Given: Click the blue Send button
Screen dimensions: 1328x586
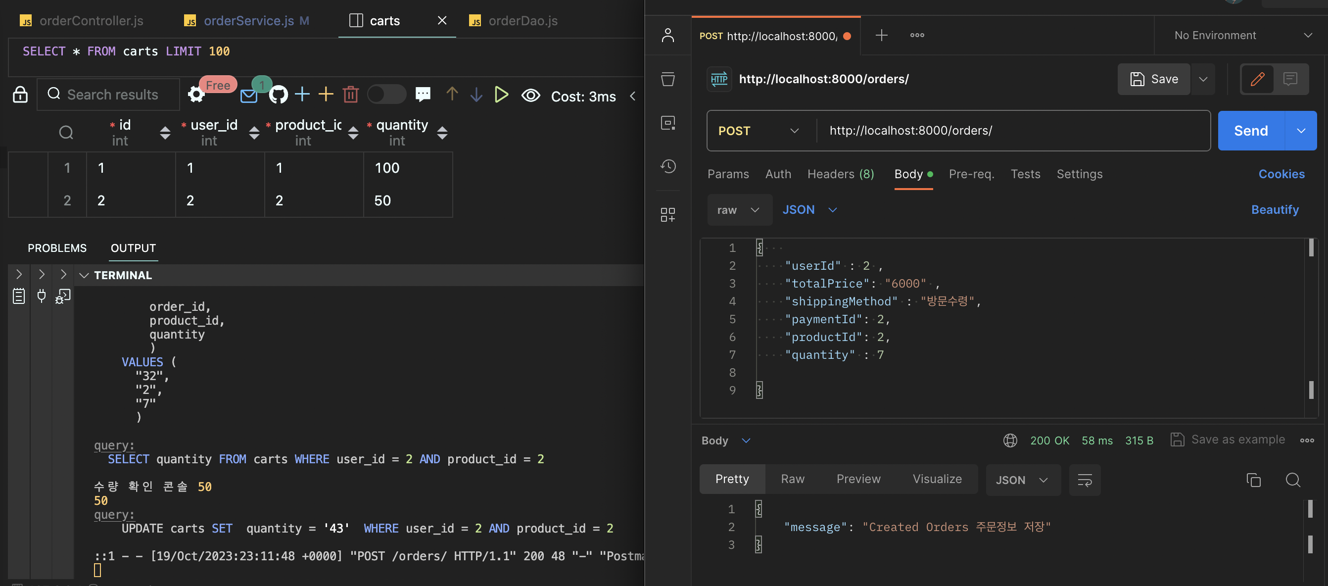Looking at the screenshot, I should 1251,131.
